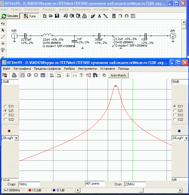
Task: Click the Tune button
Action: (30, 16)
